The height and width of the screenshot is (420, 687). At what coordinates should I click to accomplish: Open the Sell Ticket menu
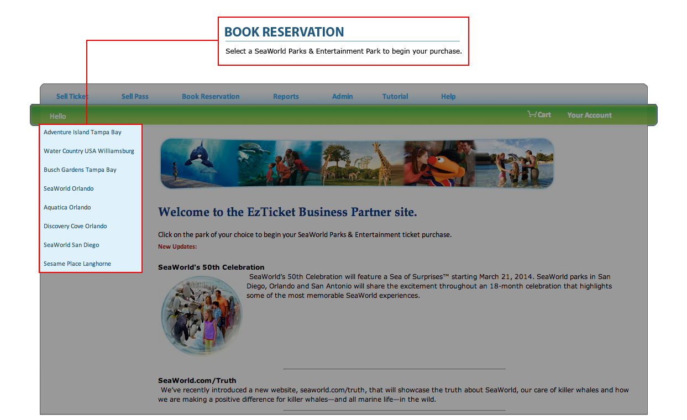pos(72,96)
